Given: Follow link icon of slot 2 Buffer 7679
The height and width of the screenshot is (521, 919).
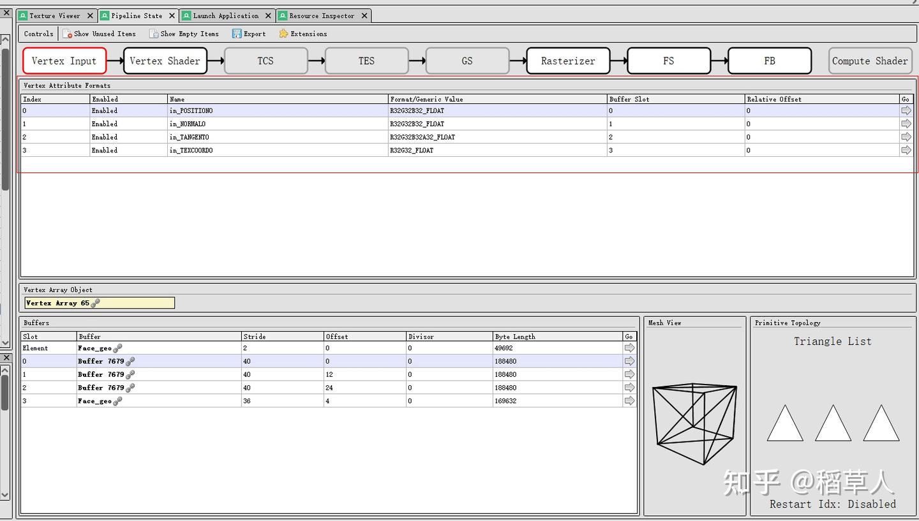Looking at the screenshot, I should (130, 388).
